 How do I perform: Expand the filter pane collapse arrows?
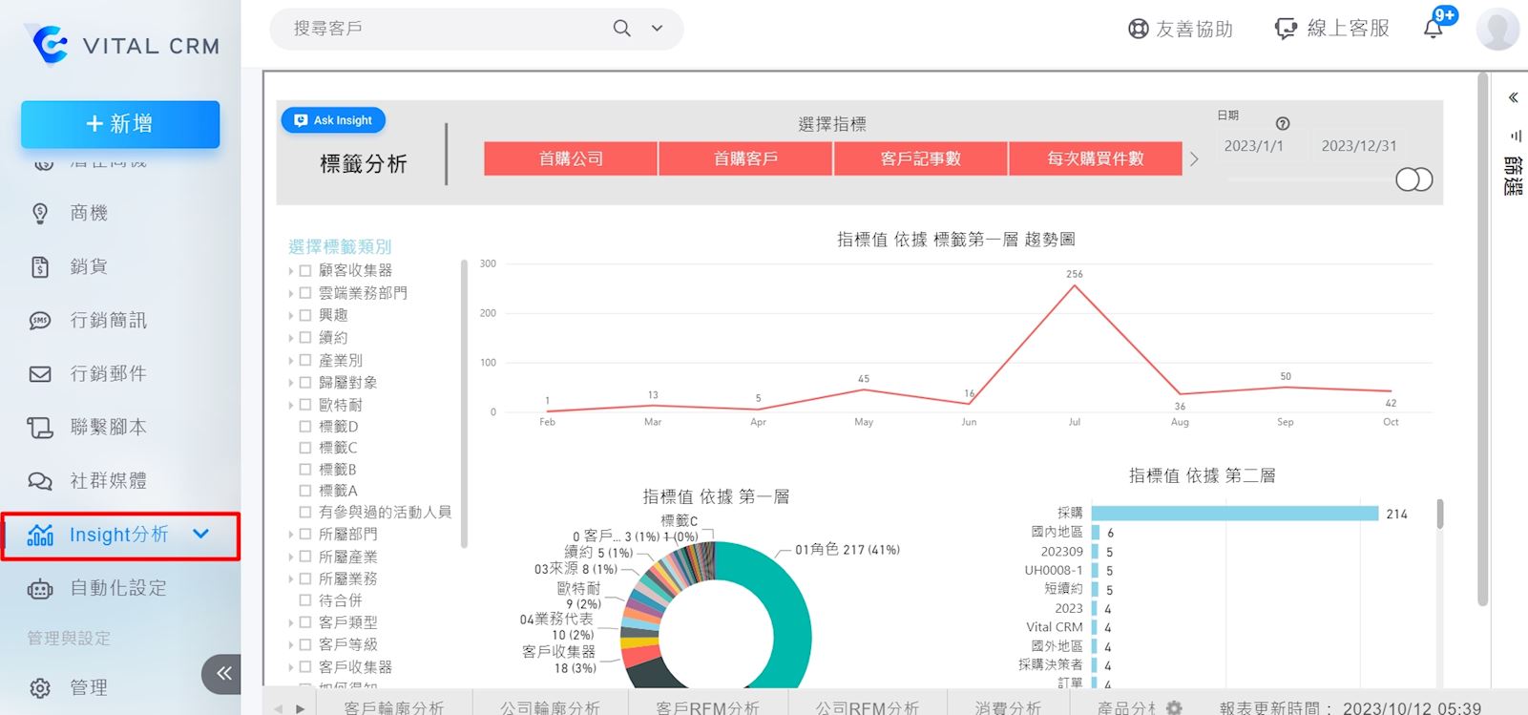1513,97
